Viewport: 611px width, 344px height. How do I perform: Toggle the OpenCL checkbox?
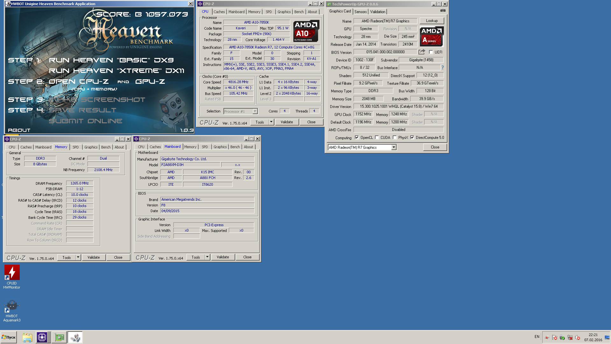(357, 138)
